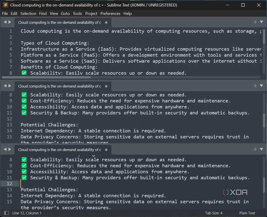Click 'Infrastructure as a Service (IaaS)' line

[141, 49]
